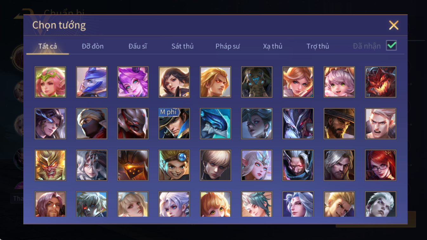Image resolution: width=427 pixels, height=240 pixels.
Task: Filter heroes by "Xạ thủ" tab
Action: click(273, 46)
